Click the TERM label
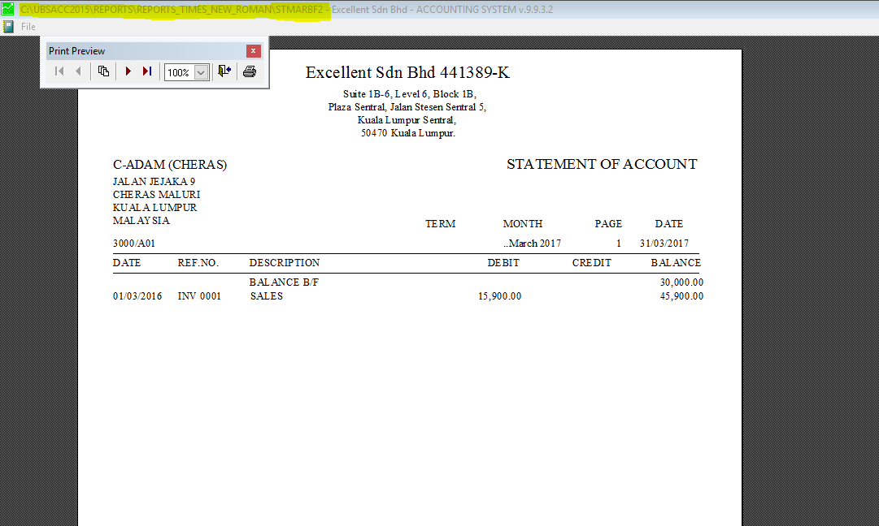This screenshot has height=526, width=879. [440, 224]
